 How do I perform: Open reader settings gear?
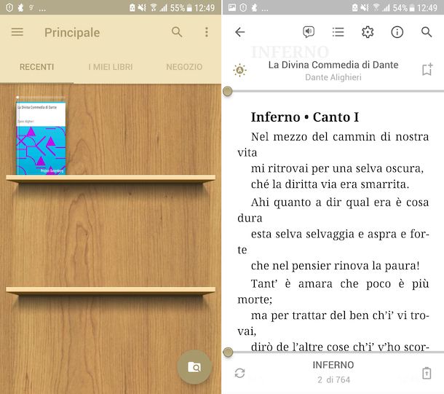click(x=368, y=32)
